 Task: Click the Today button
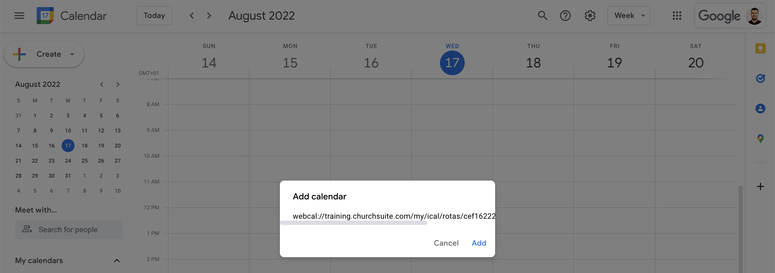[154, 16]
